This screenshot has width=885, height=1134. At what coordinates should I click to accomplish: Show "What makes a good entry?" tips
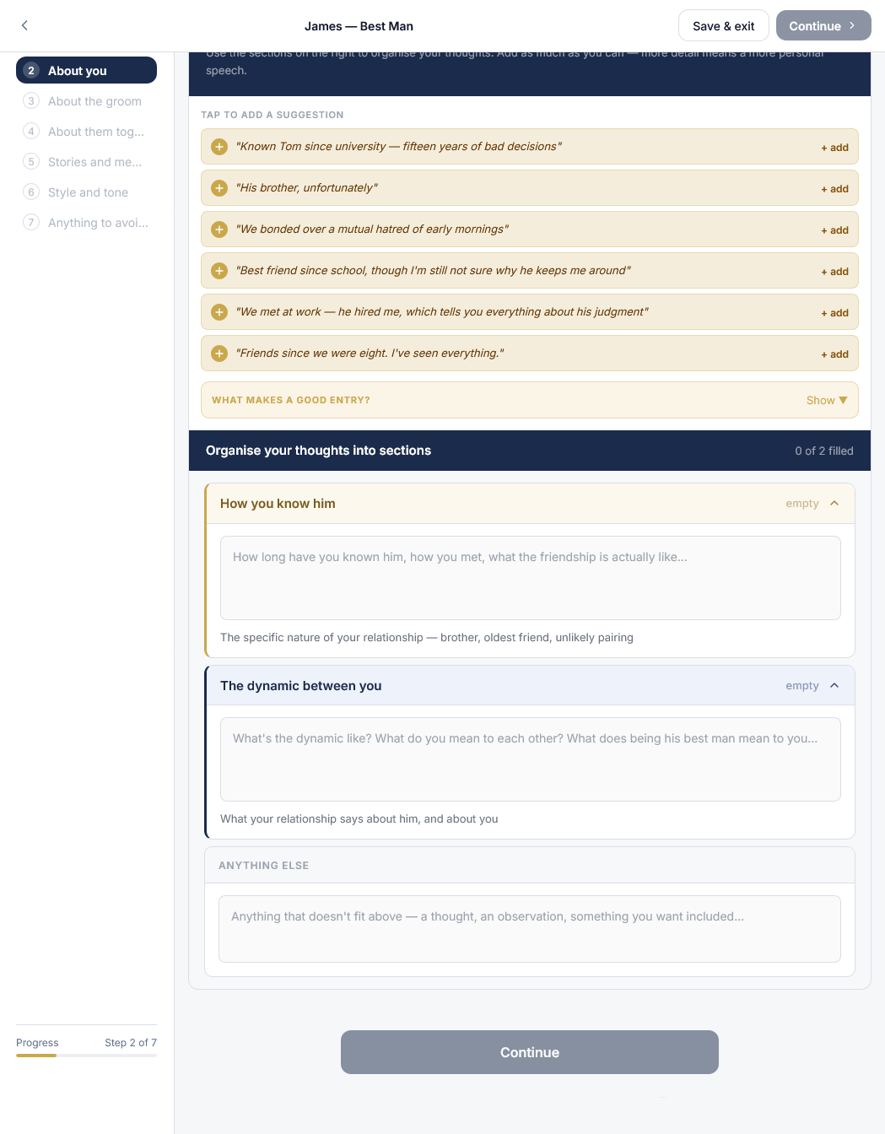pos(827,400)
